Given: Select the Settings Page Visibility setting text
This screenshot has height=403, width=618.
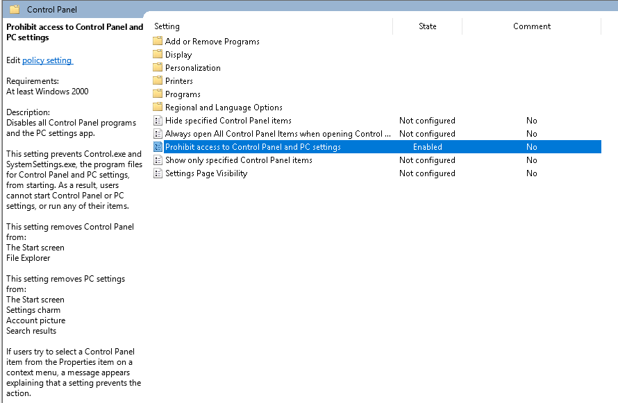Looking at the screenshot, I should pos(206,173).
